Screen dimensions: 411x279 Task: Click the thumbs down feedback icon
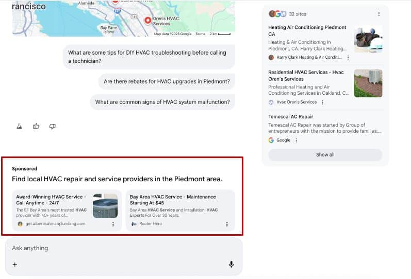click(52, 126)
